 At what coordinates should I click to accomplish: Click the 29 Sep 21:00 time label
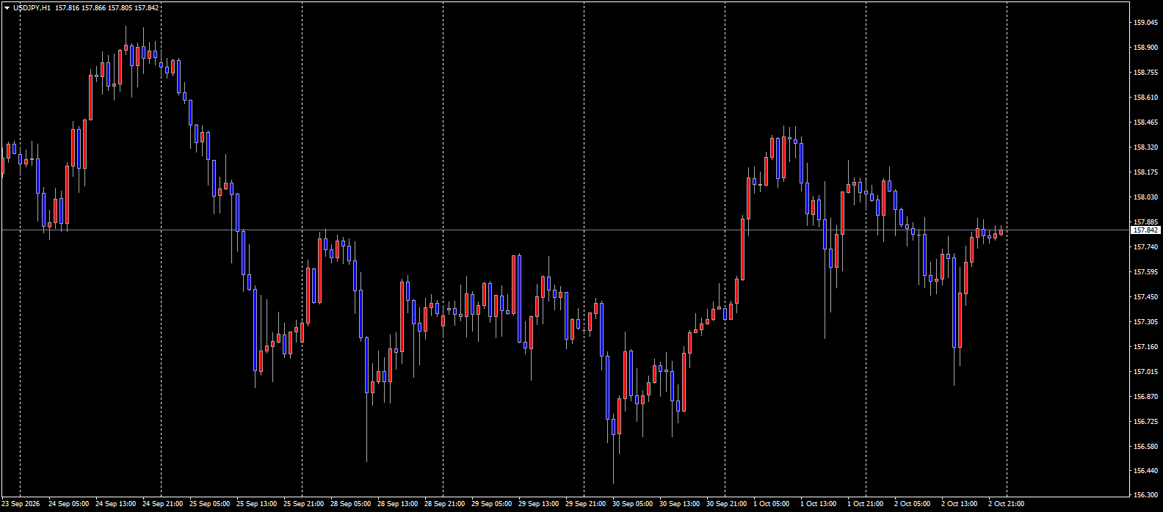pos(585,504)
